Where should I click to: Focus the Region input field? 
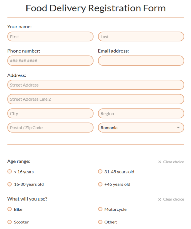coord(141,113)
